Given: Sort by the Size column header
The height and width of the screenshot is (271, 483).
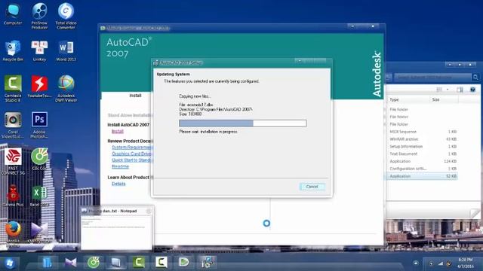Looking at the screenshot, I should coord(444,99).
